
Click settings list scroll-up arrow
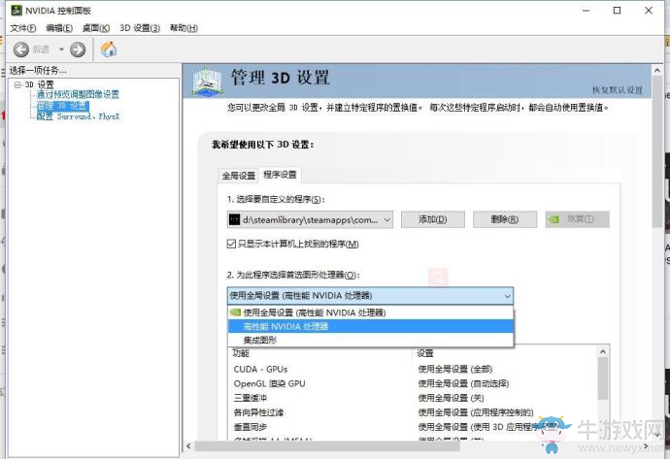coord(603,352)
